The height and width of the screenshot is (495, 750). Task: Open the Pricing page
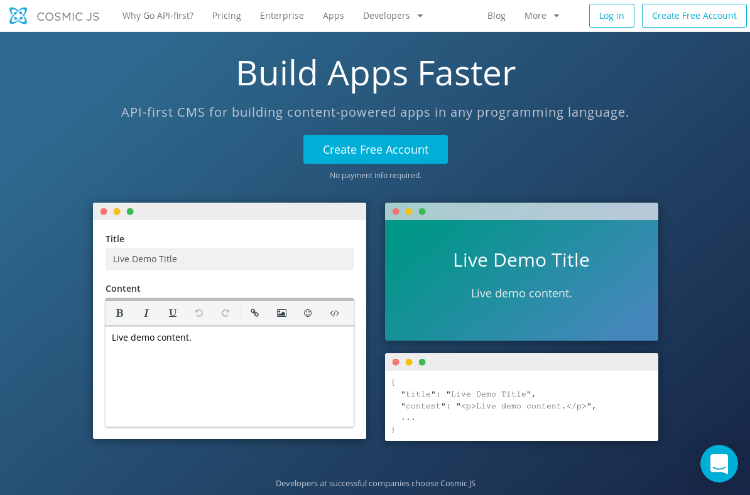point(226,16)
